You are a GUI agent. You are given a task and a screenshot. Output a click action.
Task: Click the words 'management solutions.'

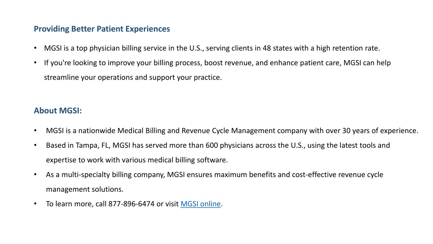click(85, 189)
